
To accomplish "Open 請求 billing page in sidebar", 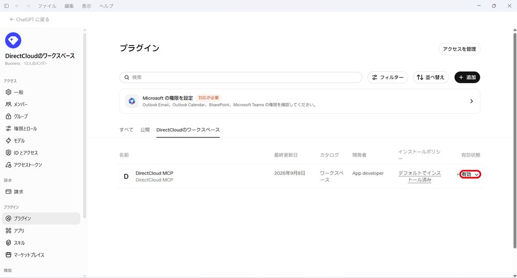I will point(41,192).
